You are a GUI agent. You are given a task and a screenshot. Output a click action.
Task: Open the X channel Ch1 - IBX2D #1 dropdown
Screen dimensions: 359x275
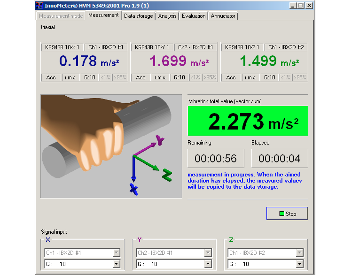pyautogui.click(x=116, y=253)
